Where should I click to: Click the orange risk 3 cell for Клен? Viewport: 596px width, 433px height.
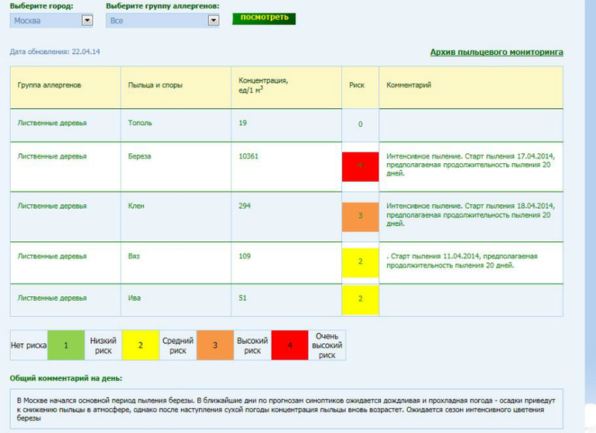pos(360,216)
